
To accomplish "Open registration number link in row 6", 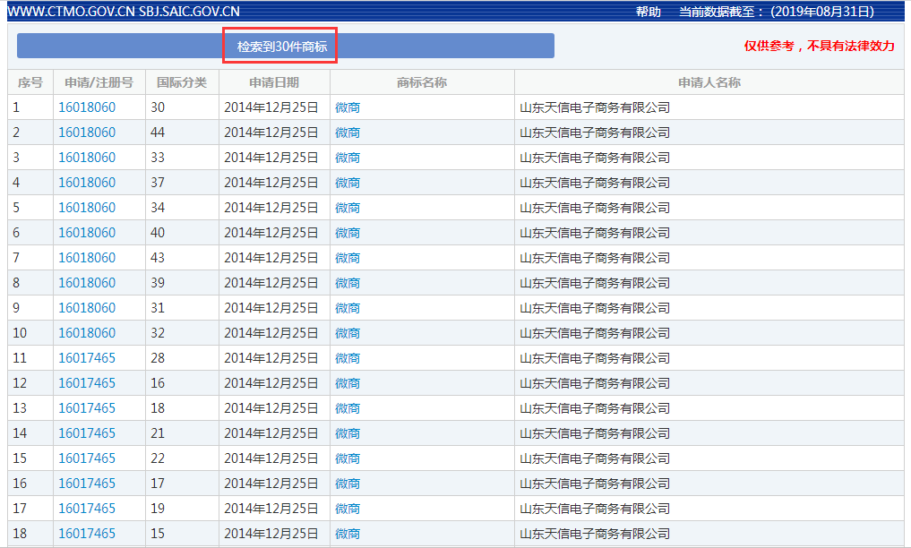I will pos(87,233).
